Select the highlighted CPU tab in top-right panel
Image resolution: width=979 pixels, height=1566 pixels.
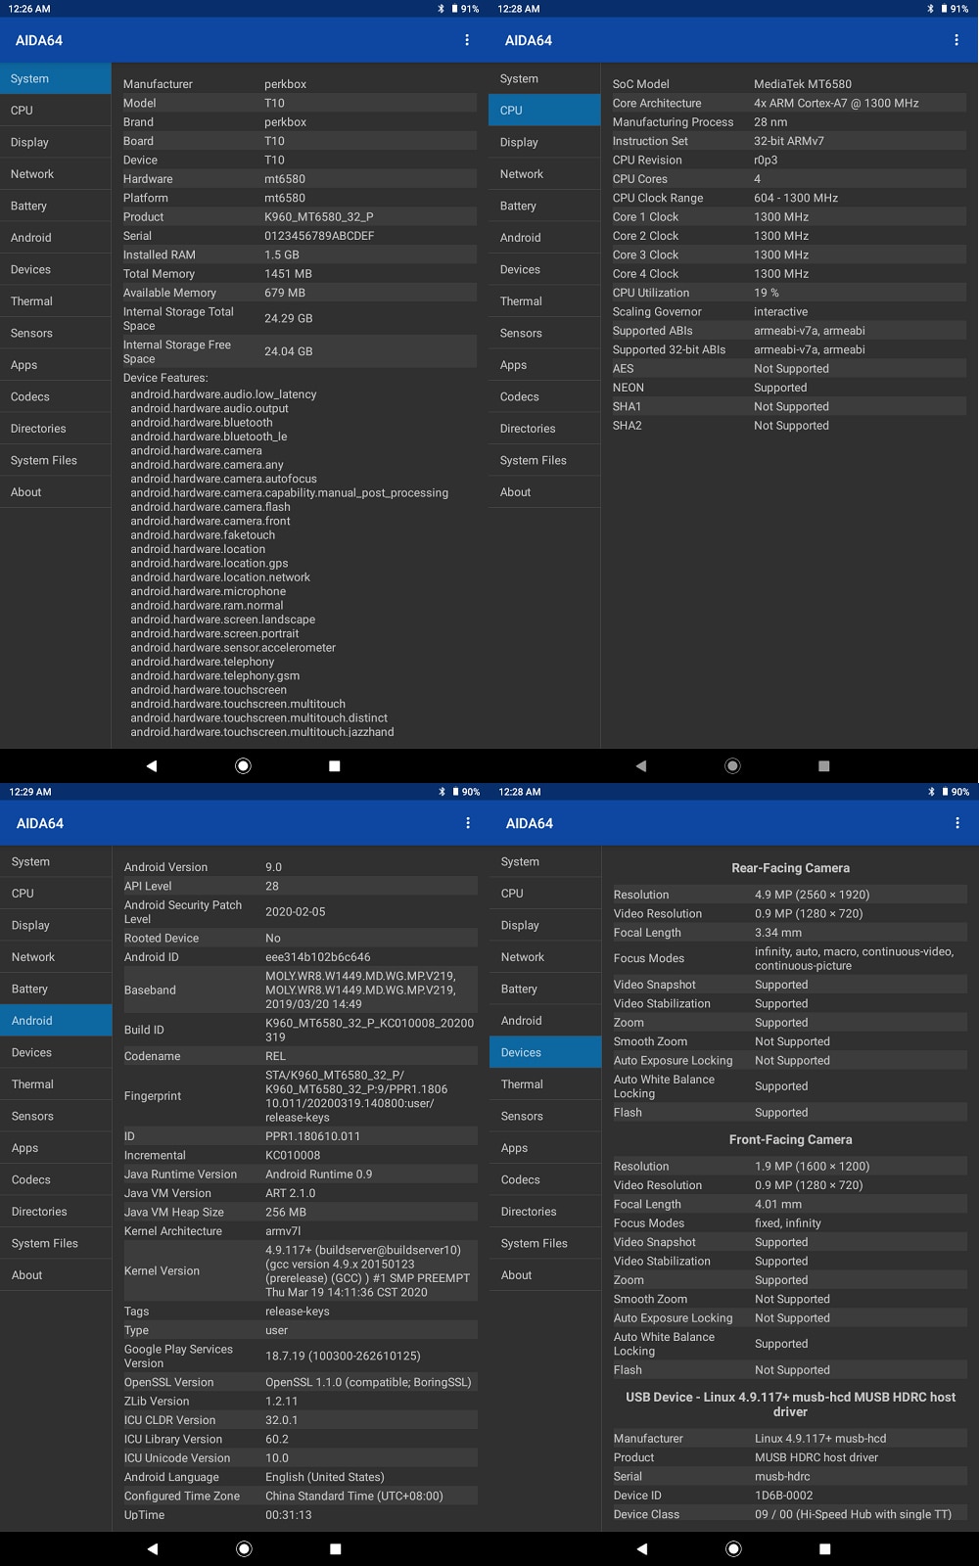544,111
